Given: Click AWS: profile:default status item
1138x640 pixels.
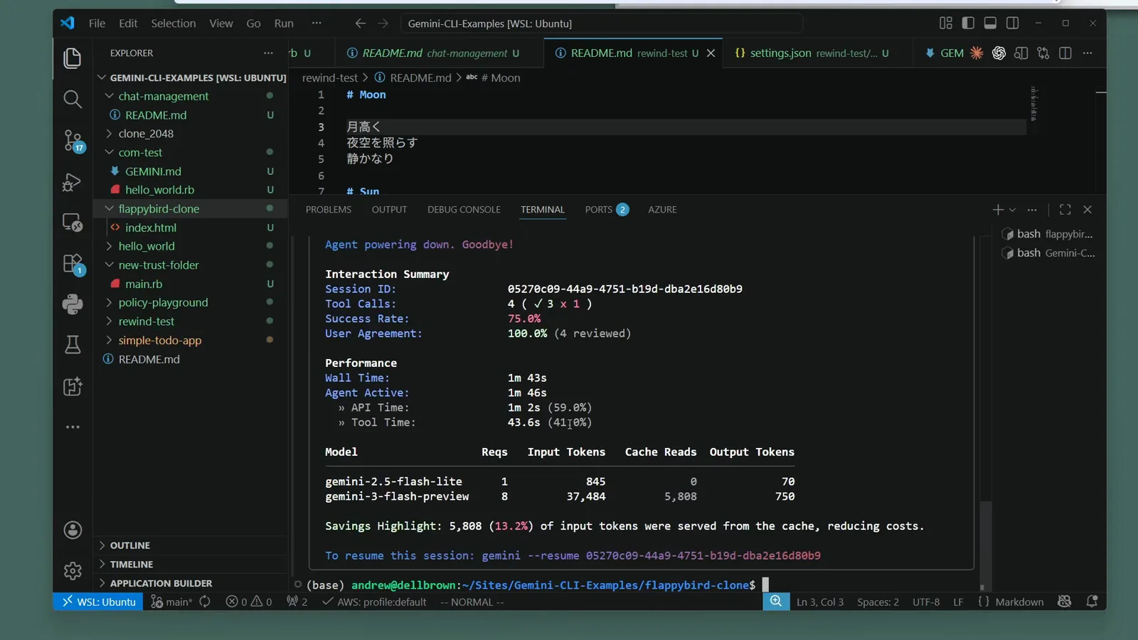Looking at the screenshot, I should coord(374,602).
